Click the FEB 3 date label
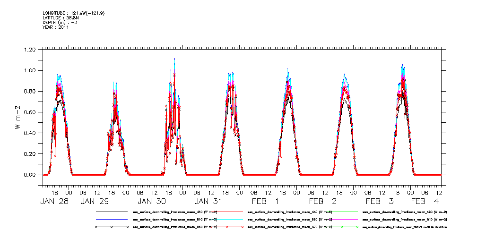The width and height of the screenshot is (477, 238). (x=380, y=201)
